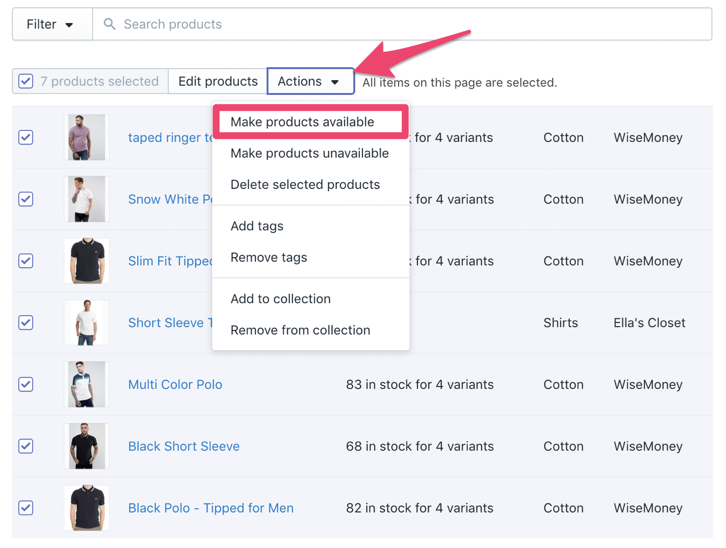Click 'All items on this page are selected' text

coord(459,82)
